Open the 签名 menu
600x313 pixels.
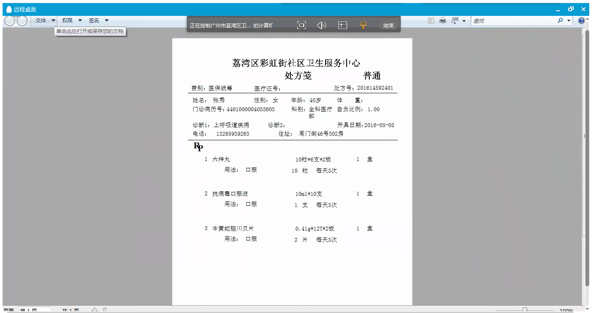(94, 21)
